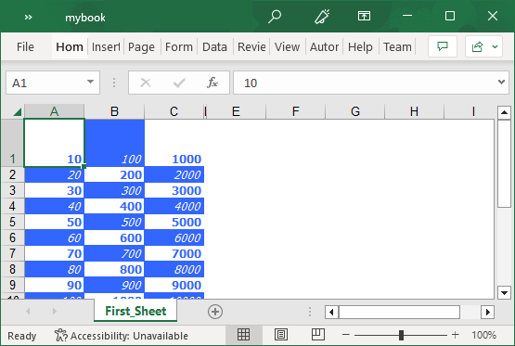Click the Coming Soon megaphone icon
515x346 pixels.
pos(322,17)
